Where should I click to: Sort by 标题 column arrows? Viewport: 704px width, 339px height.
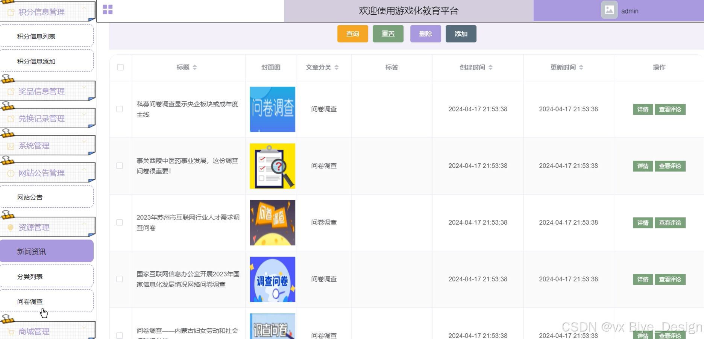[x=195, y=67]
